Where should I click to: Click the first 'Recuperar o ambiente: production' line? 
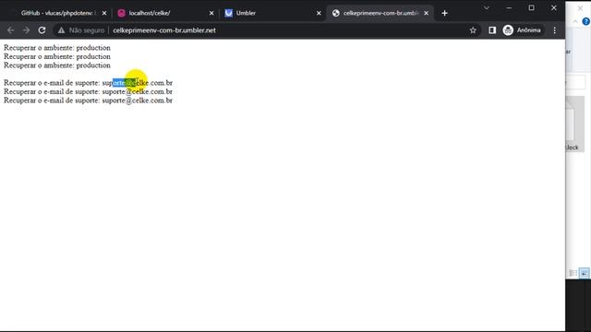[x=57, y=48]
